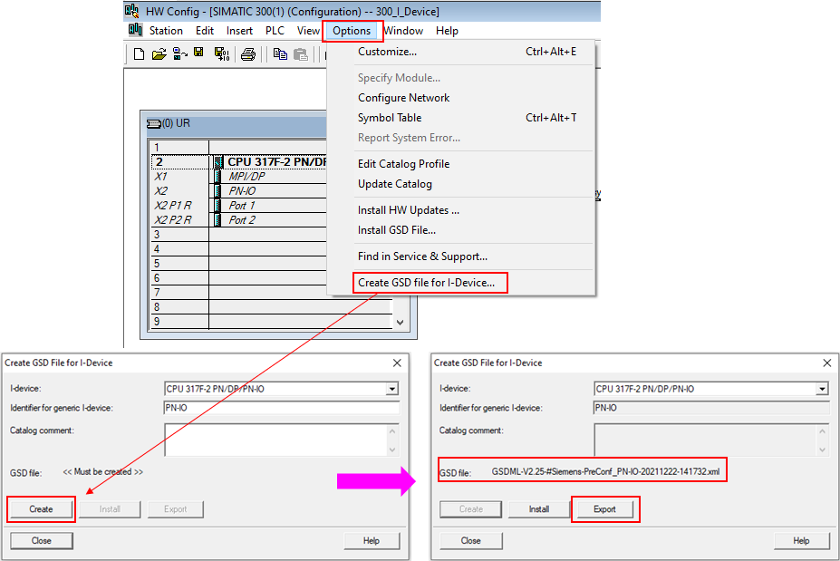
Task: Select rack slot 9 row
Action: tap(272, 322)
